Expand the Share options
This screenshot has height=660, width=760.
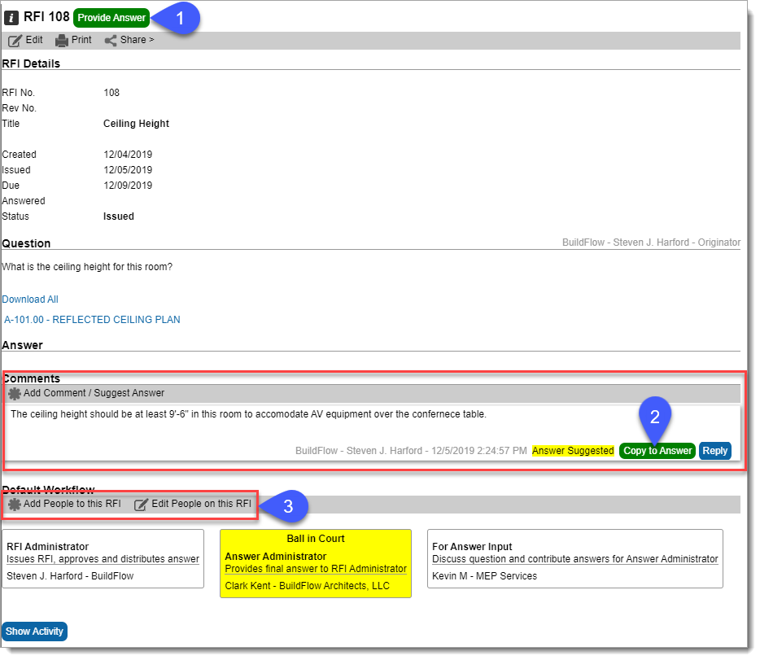[x=129, y=39]
